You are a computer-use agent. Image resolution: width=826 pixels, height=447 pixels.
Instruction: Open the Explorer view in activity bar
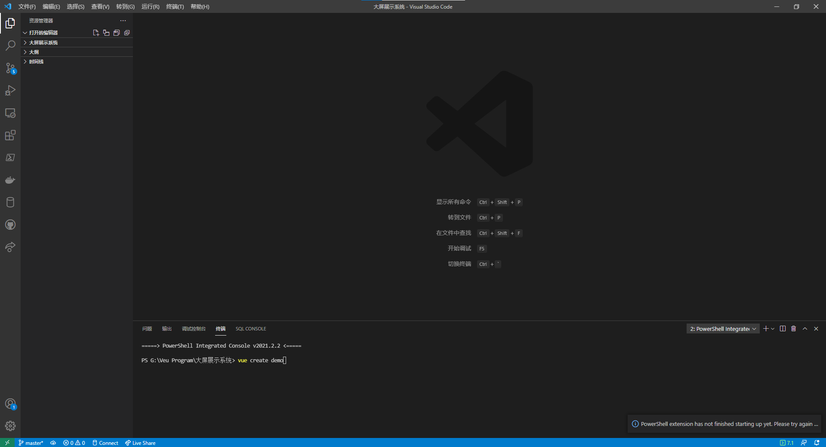tap(10, 23)
